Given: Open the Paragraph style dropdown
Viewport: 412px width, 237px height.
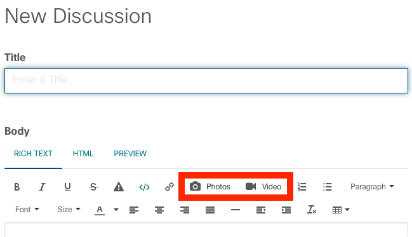Looking at the screenshot, I should tap(372, 187).
